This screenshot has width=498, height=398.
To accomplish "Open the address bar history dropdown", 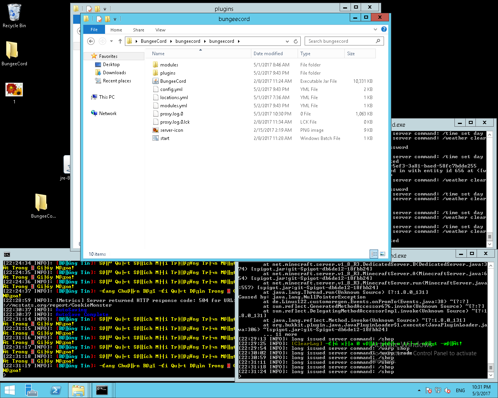I will pyautogui.click(x=287, y=41).
